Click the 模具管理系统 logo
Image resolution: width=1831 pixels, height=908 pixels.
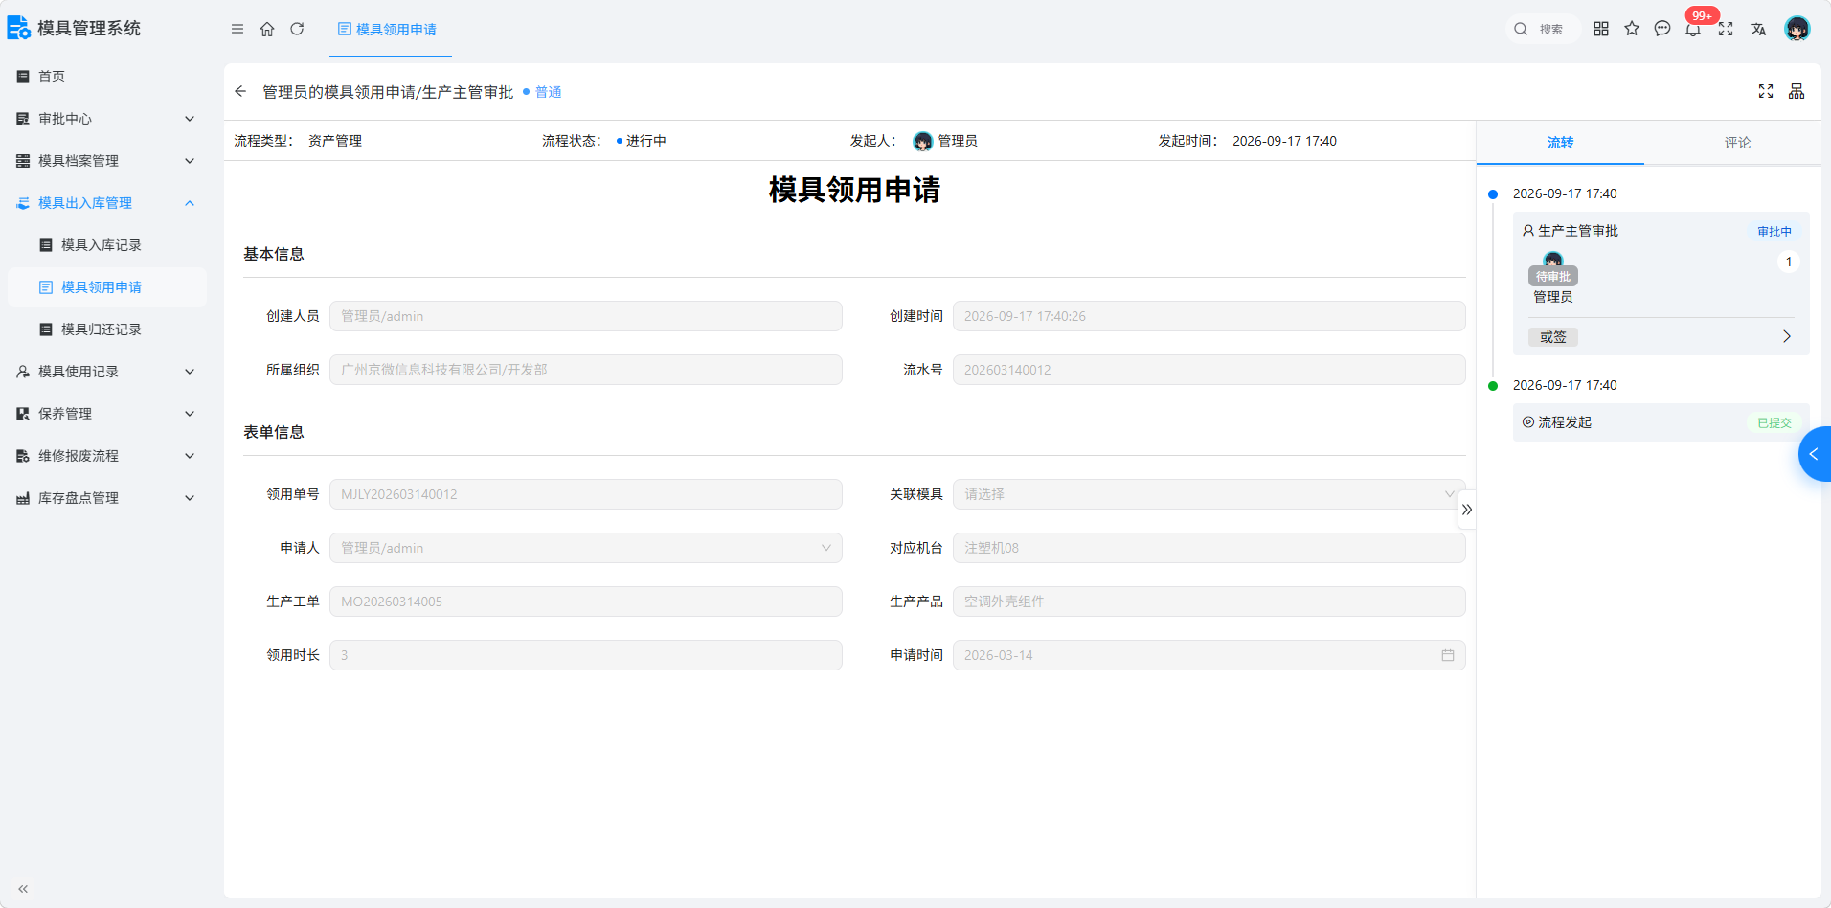[x=75, y=29]
